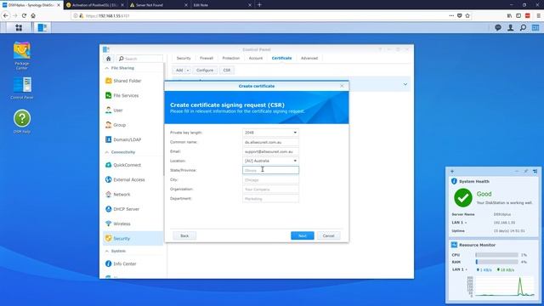The image size is (544, 306).
Task: Switch to the Protection tab
Action: (x=230, y=59)
